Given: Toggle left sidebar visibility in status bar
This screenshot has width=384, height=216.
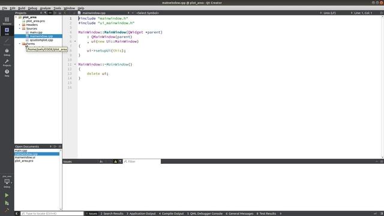Looking at the screenshot, I should pos(17,214).
